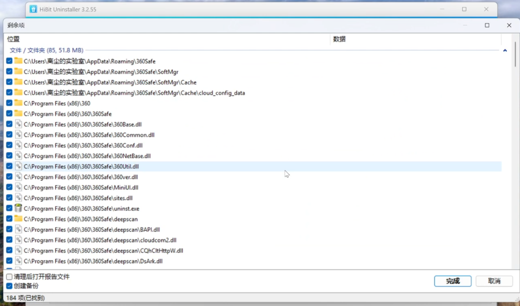The image size is (520, 306).
Task: Uncheck the AppData\Roaming\360Safe folder checkbox
Action: (9, 61)
